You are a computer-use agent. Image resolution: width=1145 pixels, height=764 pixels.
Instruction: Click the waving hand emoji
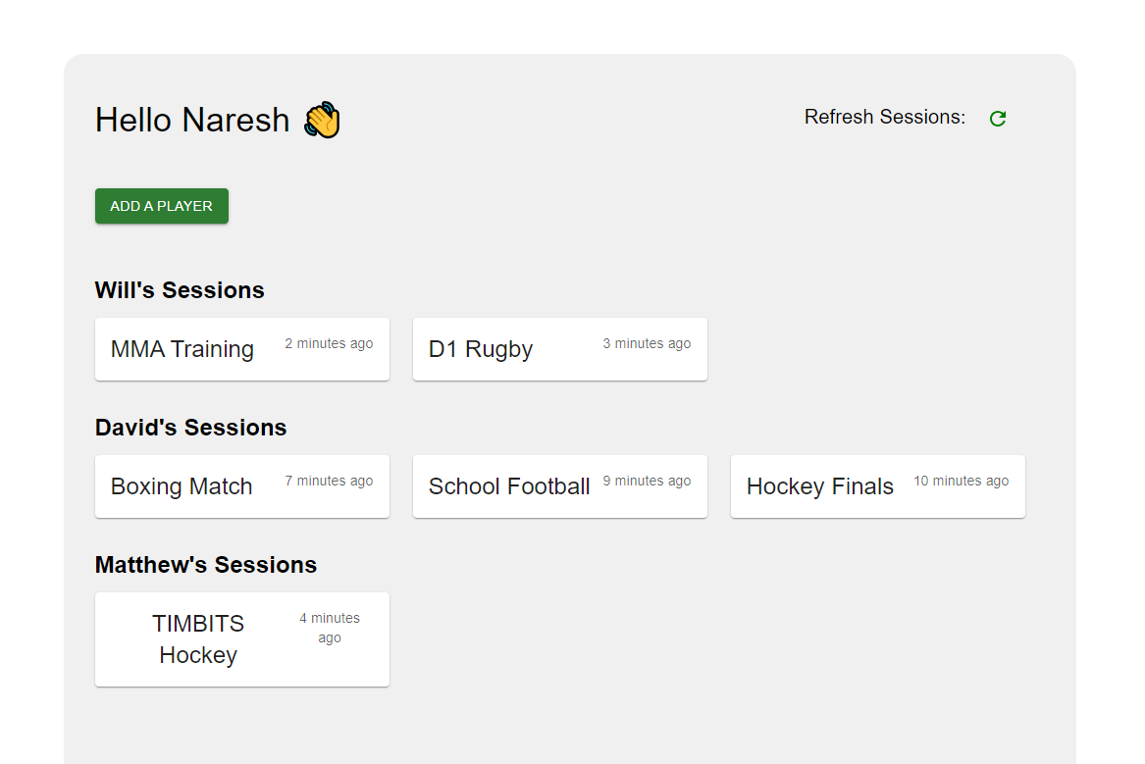point(322,121)
